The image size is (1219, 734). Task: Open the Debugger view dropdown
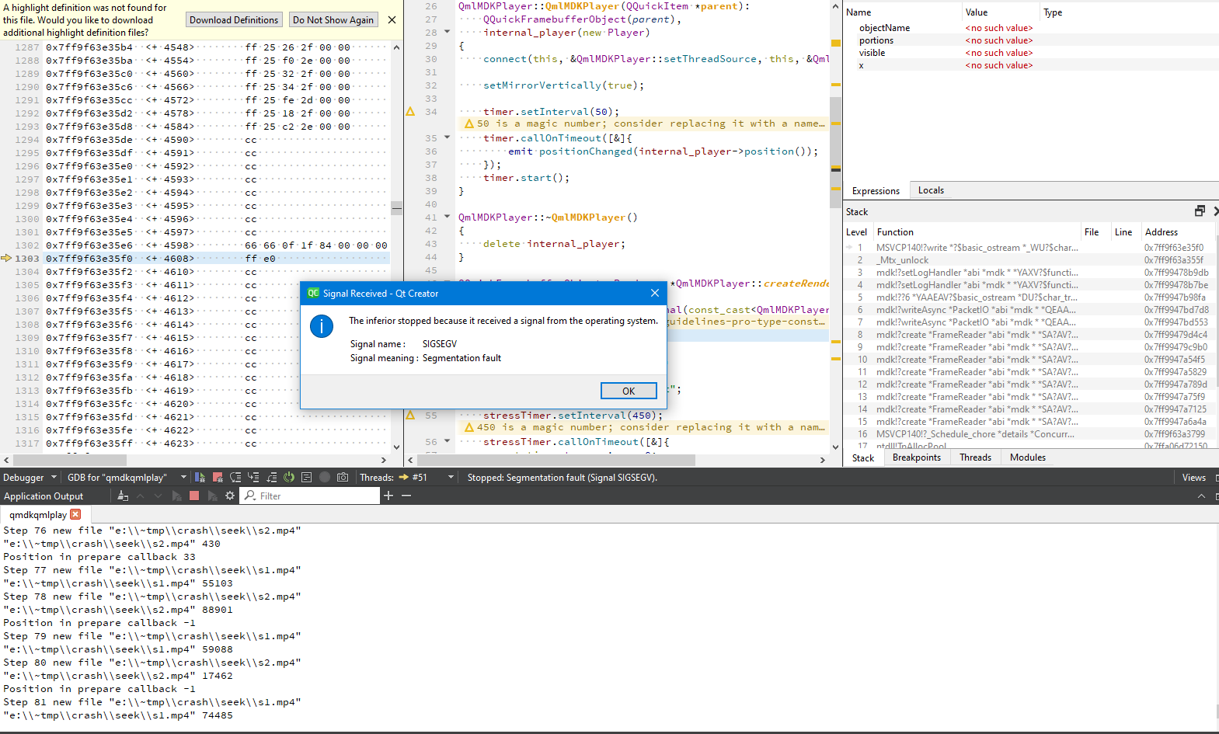(x=30, y=477)
